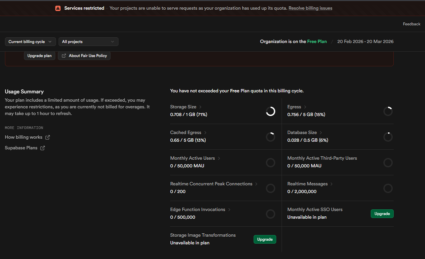This screenshot has height=259, width=425.
Task: Open the All projects dropdown
Action: point(88,42)
